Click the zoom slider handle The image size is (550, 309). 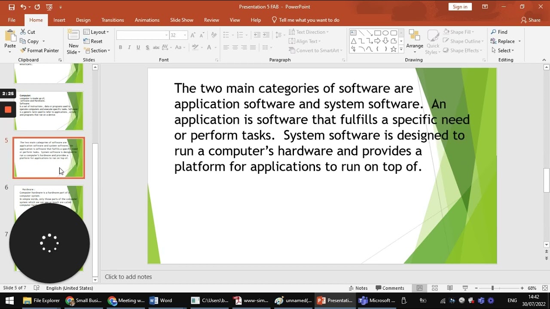492,288
